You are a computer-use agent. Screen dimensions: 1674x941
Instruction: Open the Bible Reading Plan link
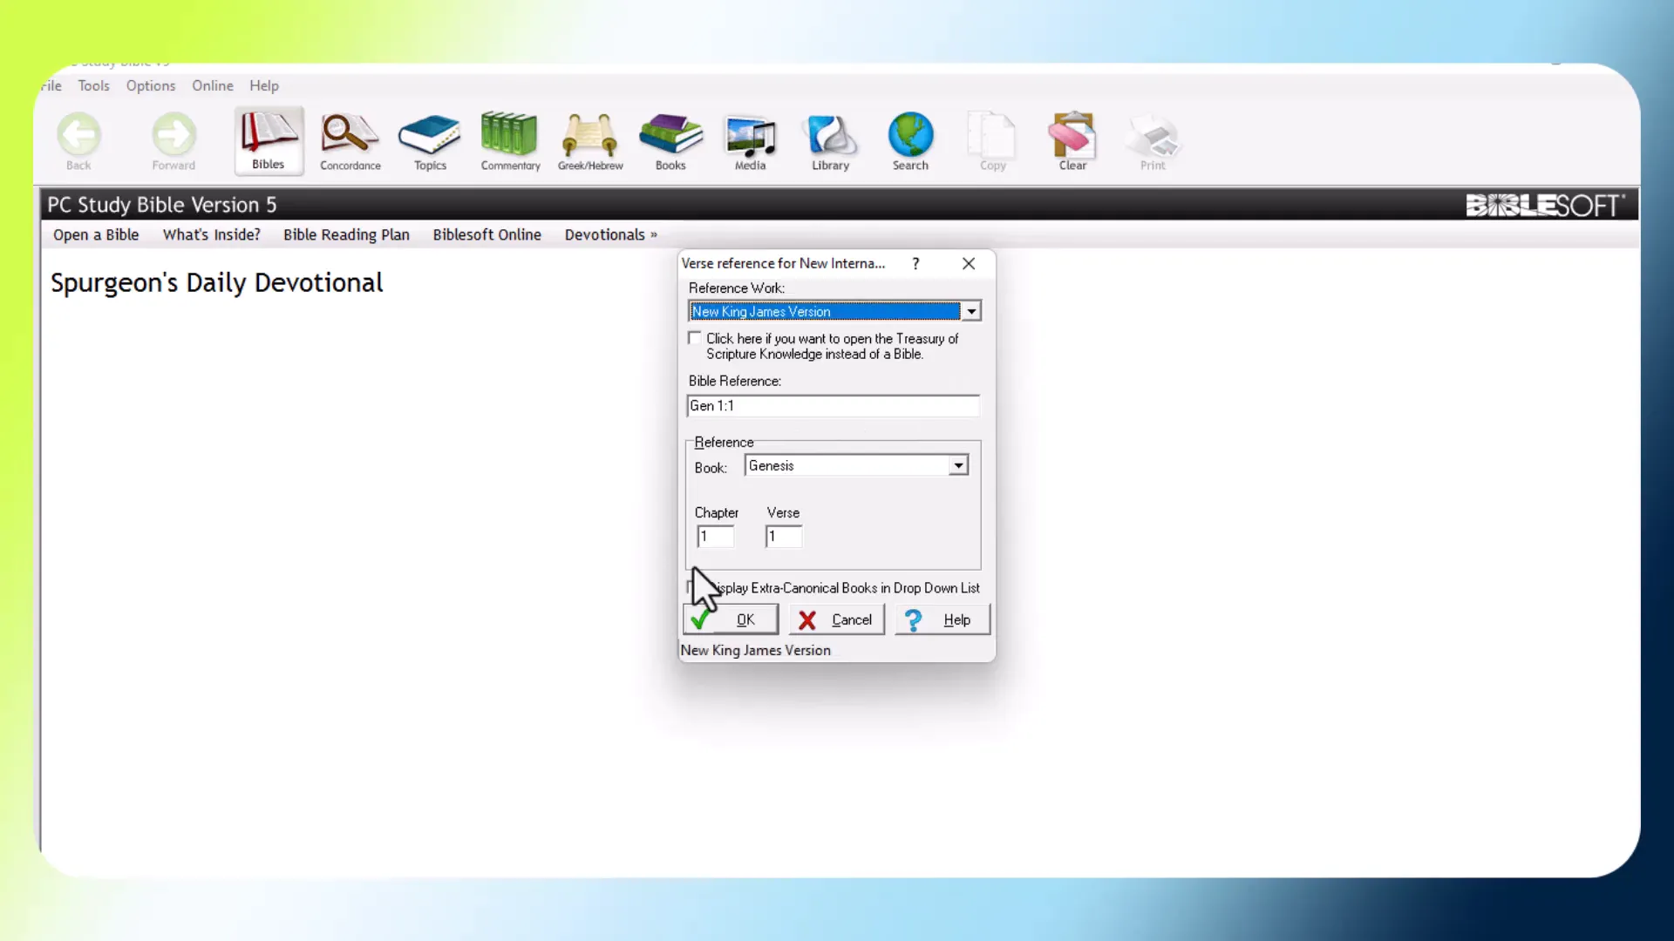click(346, 234)
